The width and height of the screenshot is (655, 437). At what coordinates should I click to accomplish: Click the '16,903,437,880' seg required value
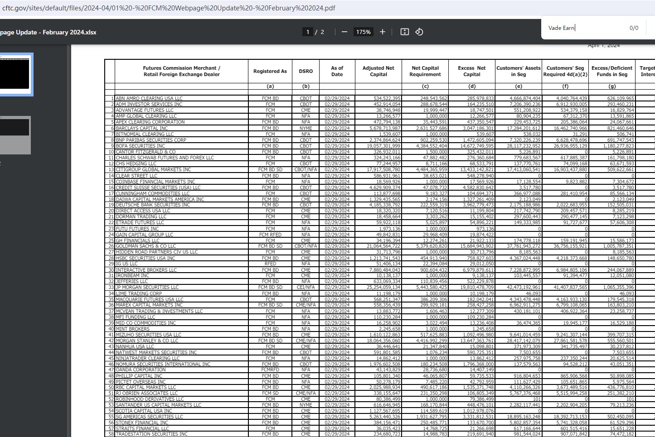[571, 169]
